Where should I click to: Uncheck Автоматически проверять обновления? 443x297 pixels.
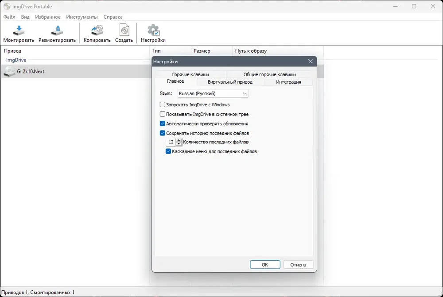coord(163,123)
